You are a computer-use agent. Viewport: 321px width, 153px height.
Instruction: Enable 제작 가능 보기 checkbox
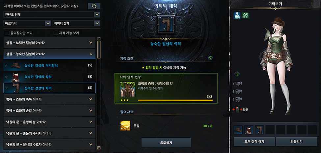click(56, 33)
